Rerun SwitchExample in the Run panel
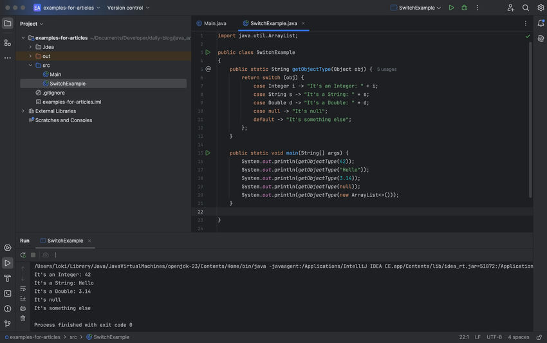 [23, 255]
